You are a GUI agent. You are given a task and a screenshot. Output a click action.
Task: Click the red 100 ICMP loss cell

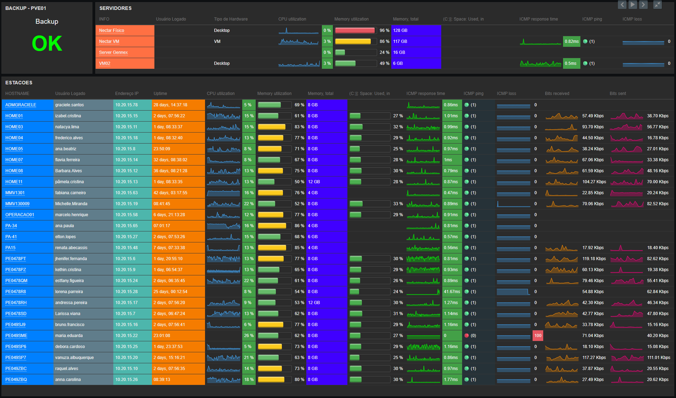pyautogui.click(x=538, y=336)
